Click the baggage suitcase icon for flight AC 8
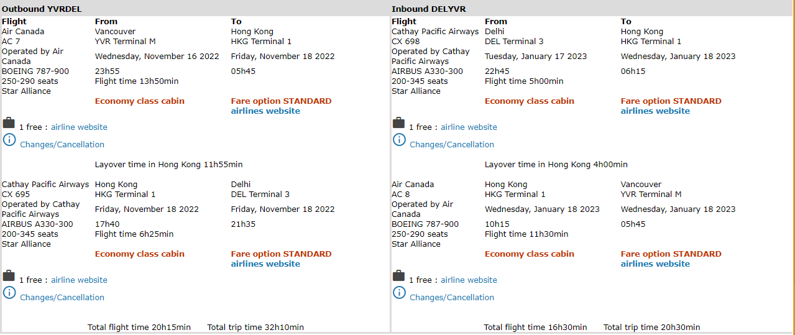The height and width of the screenshot is (335, 795). [x=398, y=275]
